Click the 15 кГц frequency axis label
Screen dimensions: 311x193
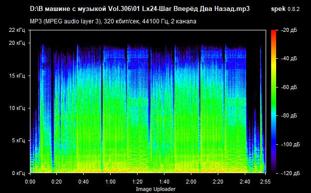17,76
